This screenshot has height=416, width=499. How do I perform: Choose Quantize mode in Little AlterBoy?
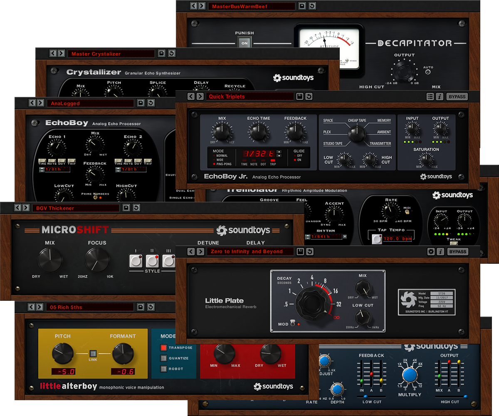pos(164,358)
